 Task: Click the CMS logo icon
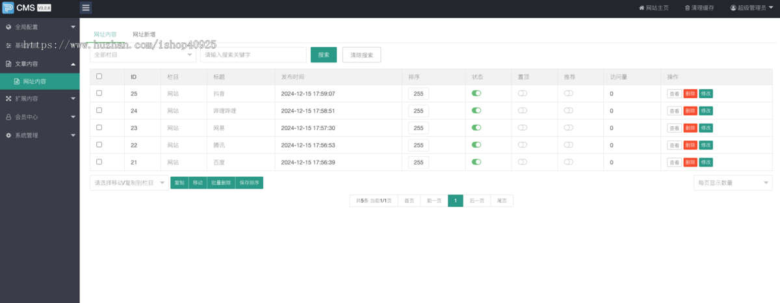pyautogui.click(x=7, y=8)
